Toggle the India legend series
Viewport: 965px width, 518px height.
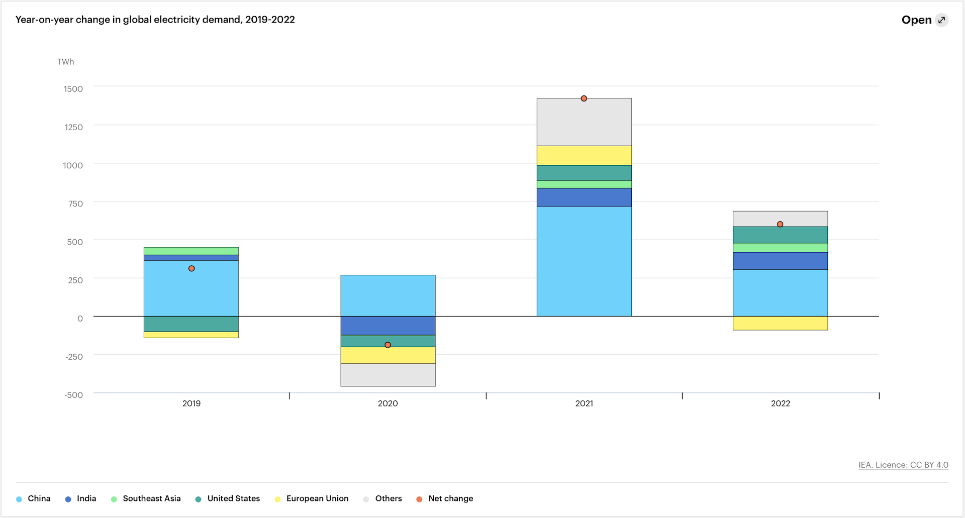(x=80, y=498)
